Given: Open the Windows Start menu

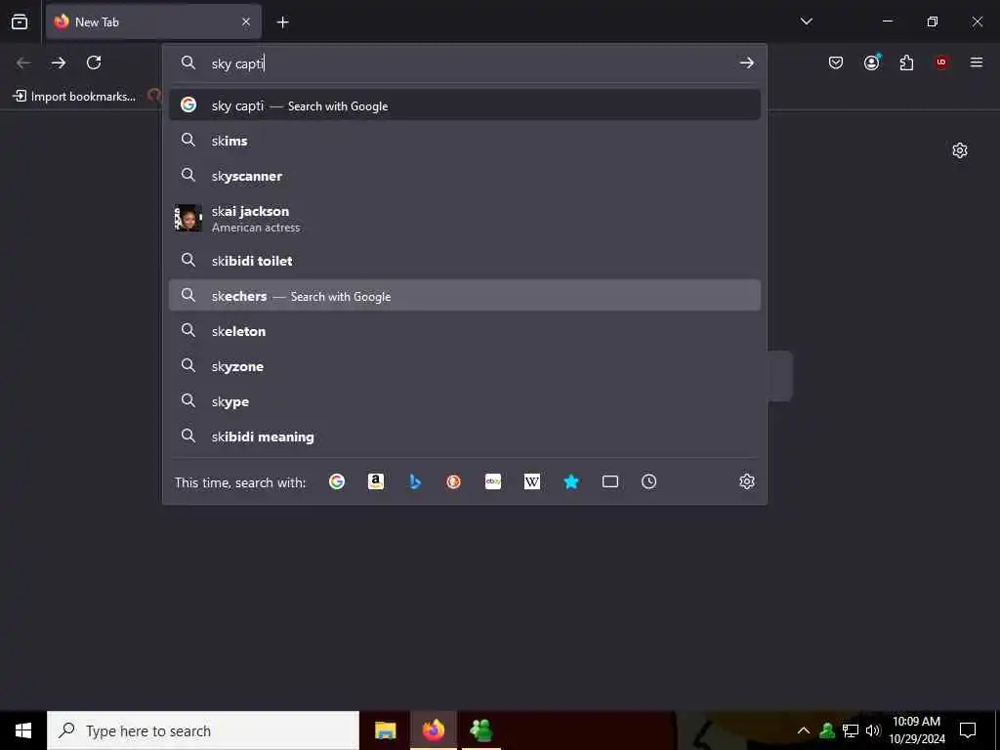Looking at the screenshot, I should point(23,730).
